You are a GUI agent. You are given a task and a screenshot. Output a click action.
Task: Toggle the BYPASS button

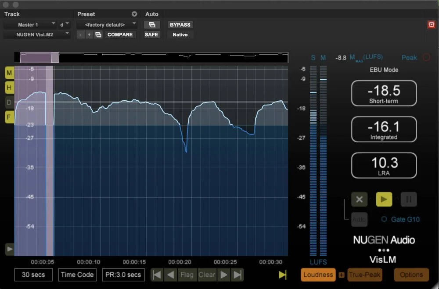pos(180,25)
